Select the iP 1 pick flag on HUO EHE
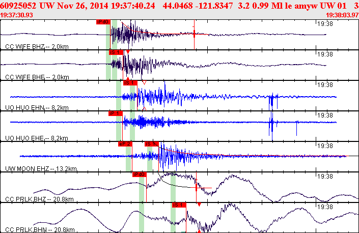 116,113
